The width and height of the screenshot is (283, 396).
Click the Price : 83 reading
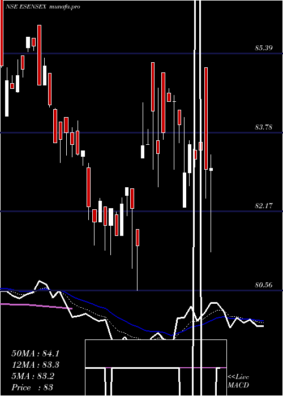point(32,388)
